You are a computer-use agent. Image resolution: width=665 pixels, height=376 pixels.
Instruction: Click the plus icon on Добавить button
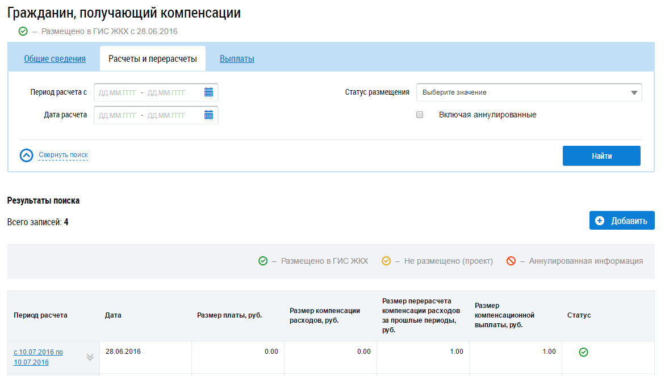coord(600,221)
